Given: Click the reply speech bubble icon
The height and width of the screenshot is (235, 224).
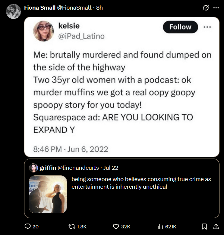Looking at the screenshot, I should 27,227.
